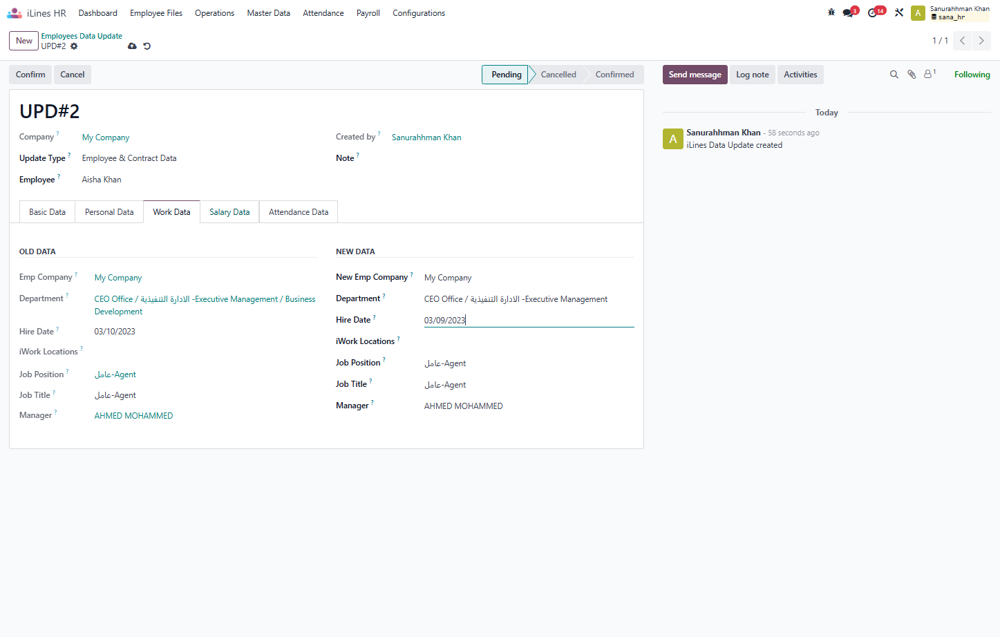Open the Configurations menu

pyautogui.click(x=419, y=13)
